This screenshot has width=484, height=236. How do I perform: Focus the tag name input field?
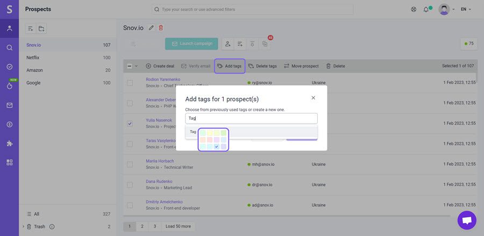(x=251, y=118)
